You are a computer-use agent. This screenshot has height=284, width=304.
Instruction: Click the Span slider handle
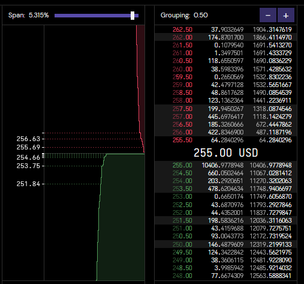133,16
